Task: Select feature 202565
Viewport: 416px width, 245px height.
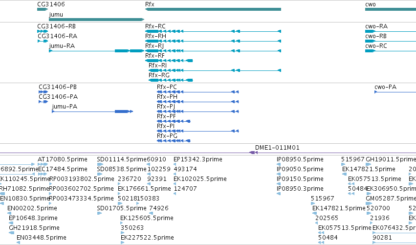Action: pyautogui.click(x=327, y=218)
